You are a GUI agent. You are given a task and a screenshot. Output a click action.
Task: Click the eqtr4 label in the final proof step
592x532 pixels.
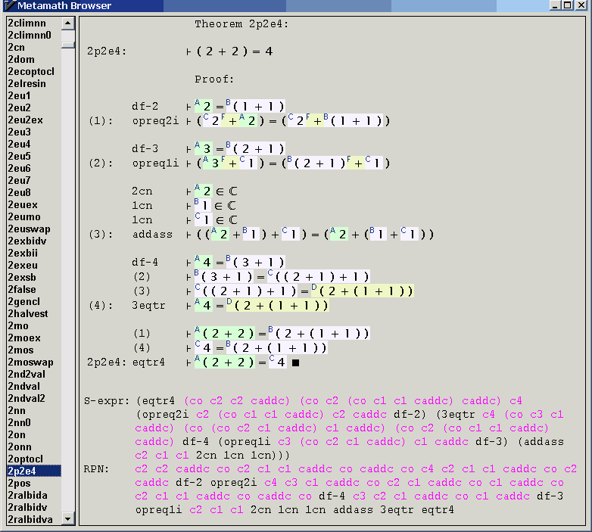click(x=148, y=362)
